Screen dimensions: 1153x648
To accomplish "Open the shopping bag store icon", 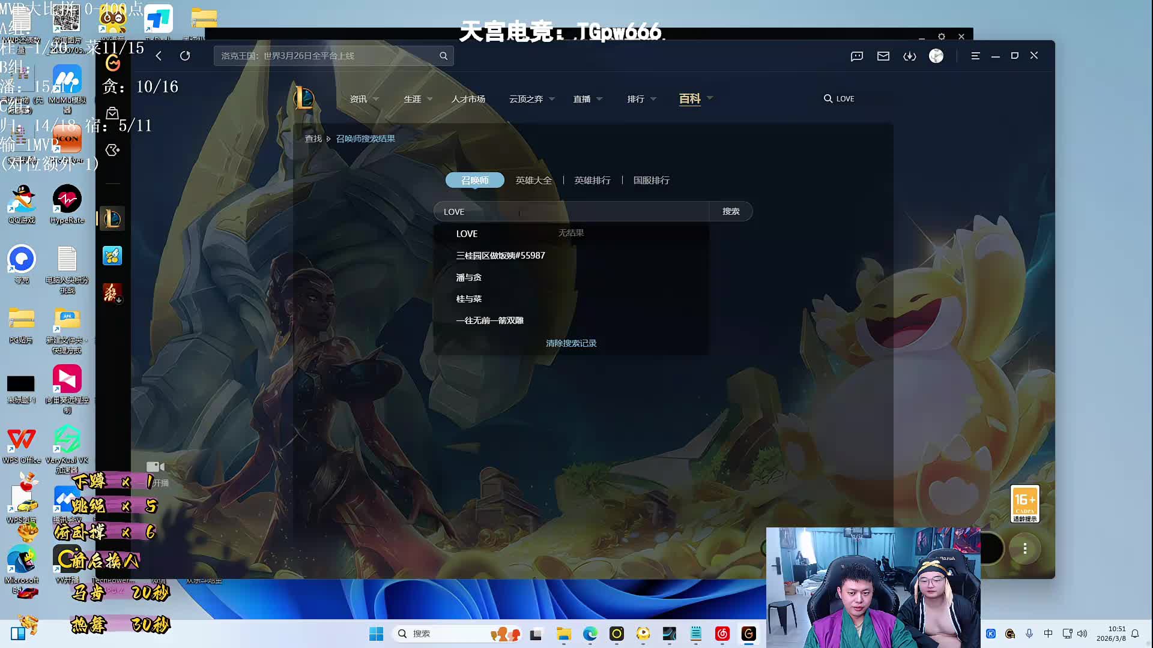I will tap(112, 113).
